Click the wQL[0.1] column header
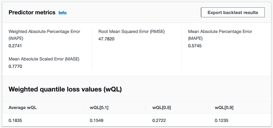273x128 pixels. click(99, 108)
